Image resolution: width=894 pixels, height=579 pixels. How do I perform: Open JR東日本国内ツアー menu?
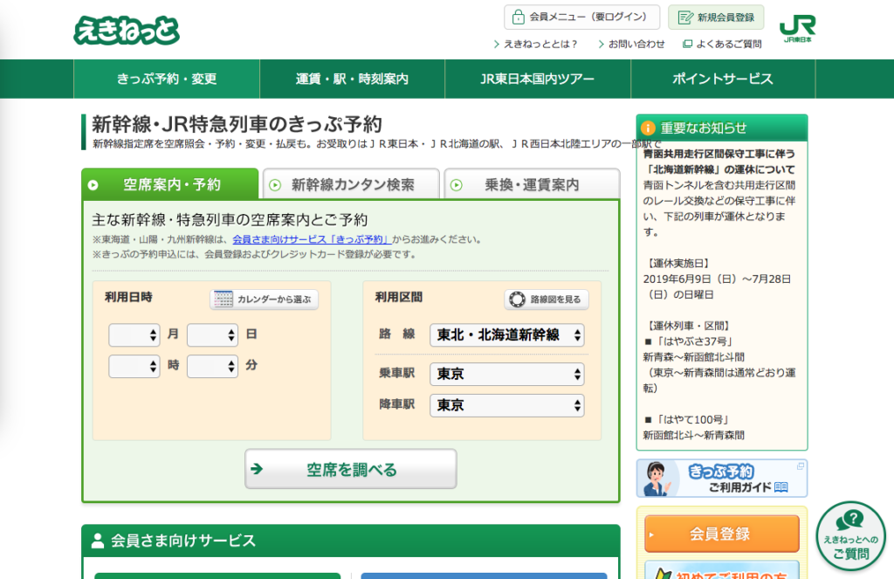coord(538,79)
